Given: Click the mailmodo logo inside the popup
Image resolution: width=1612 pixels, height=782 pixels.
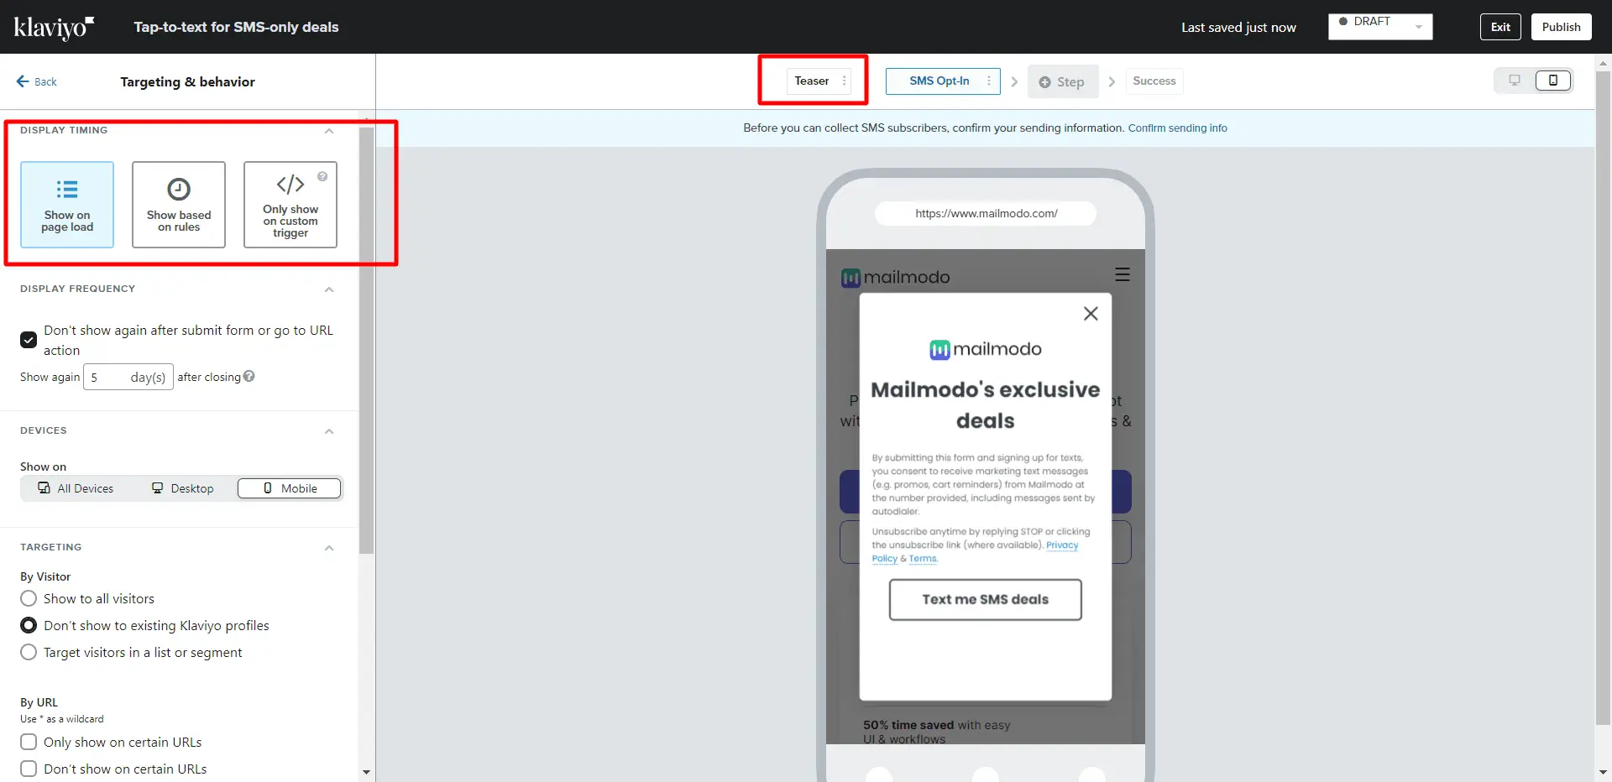Looking at the screenshot, I should pyautogui.click(x=986, y=349).
